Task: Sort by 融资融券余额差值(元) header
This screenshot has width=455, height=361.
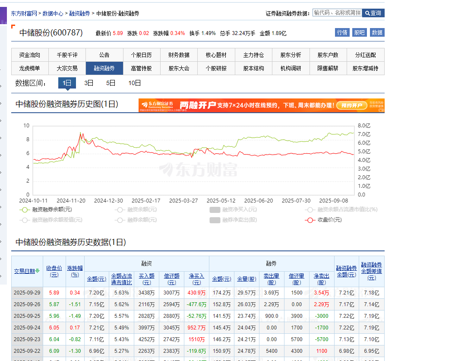Action: [371, 271]
